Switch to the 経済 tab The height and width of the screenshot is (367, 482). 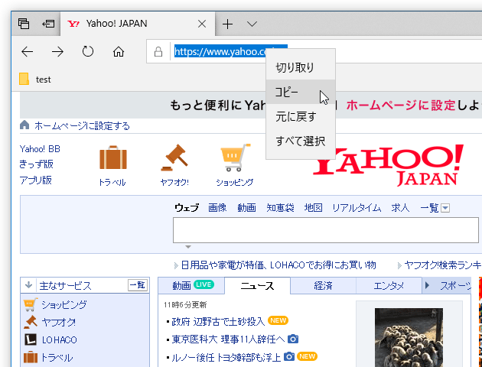(323, 286)
